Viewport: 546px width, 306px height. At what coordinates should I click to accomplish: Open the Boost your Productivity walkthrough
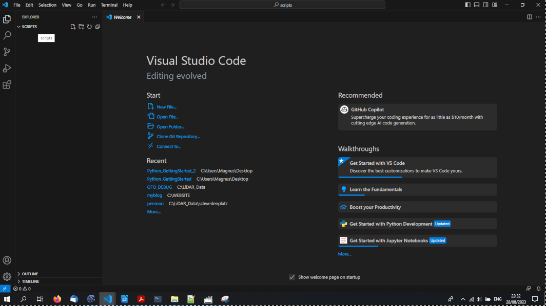click(417, 207)
